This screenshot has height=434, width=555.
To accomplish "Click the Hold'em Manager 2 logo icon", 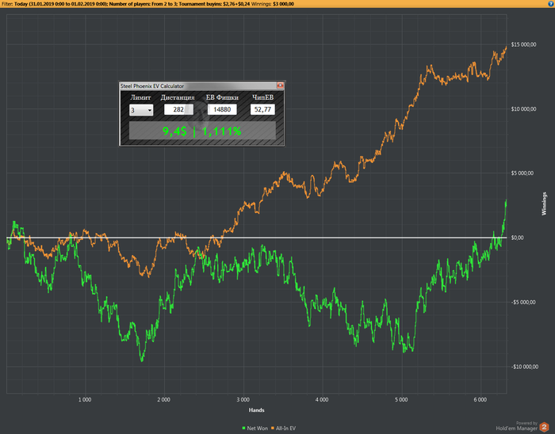I will [x=544, y=427].
